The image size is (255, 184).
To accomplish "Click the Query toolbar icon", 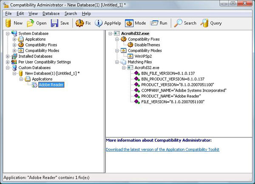I will (x=204, y=23).
